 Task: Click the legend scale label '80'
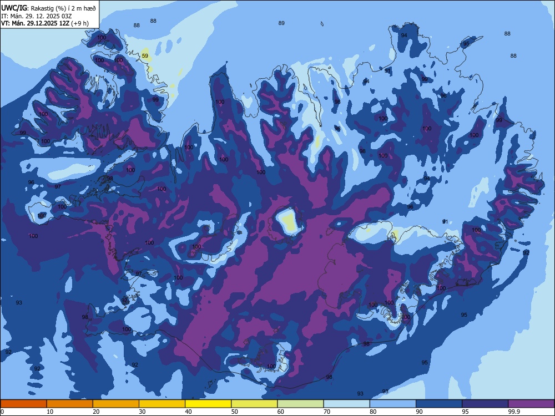[x=373, y=412]
